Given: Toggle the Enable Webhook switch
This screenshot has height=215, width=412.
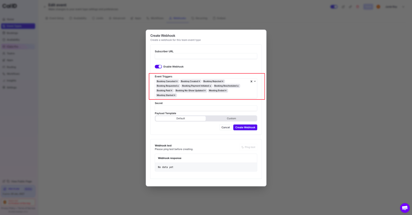Looking at the screenshot, I should [158, 67].
